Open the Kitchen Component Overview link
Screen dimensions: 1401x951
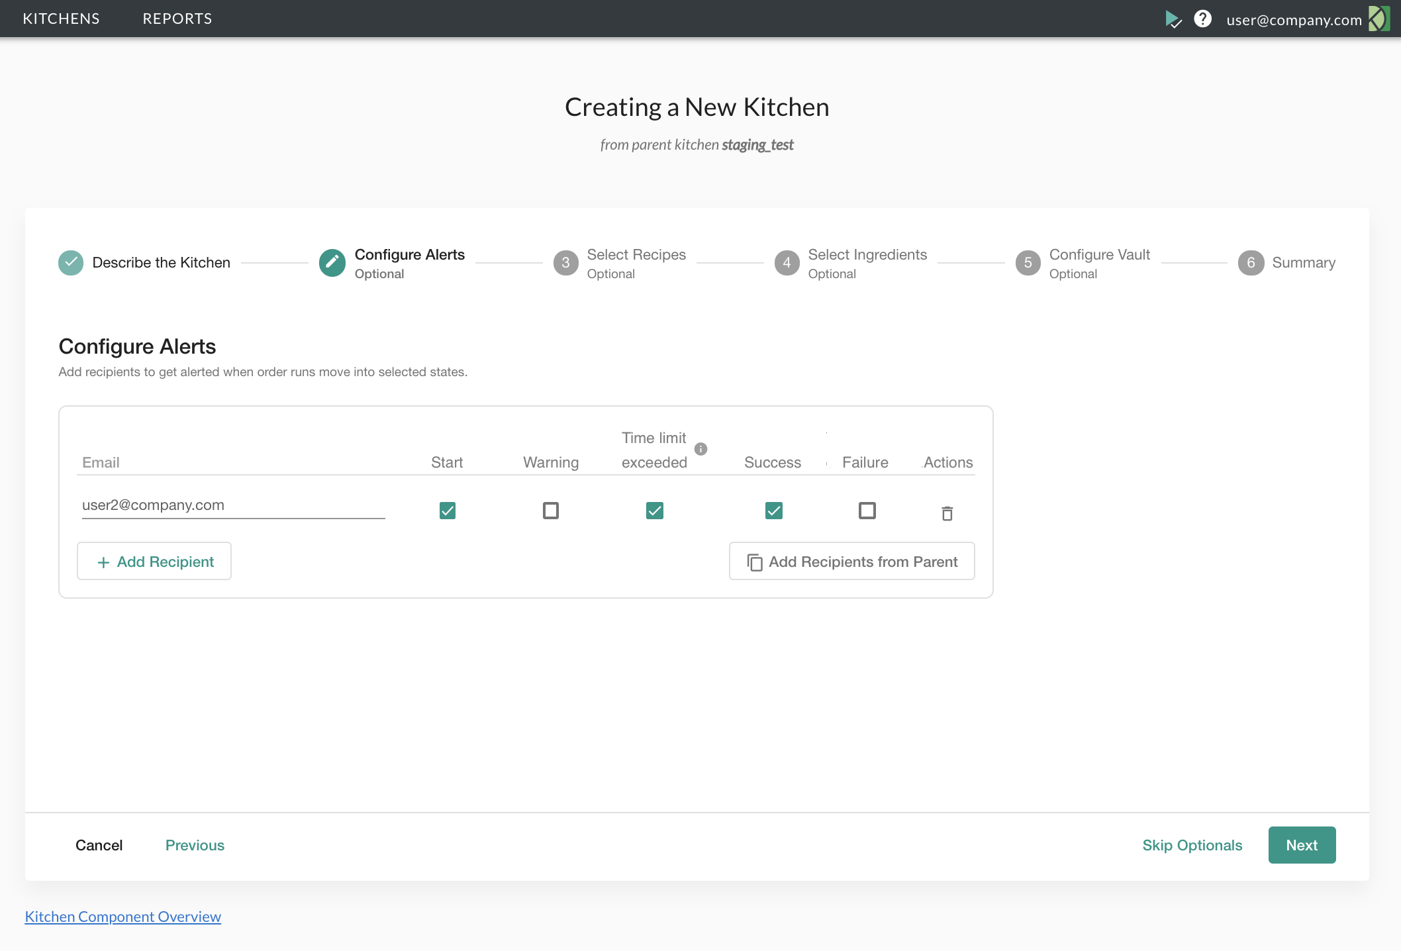point(123,917)
